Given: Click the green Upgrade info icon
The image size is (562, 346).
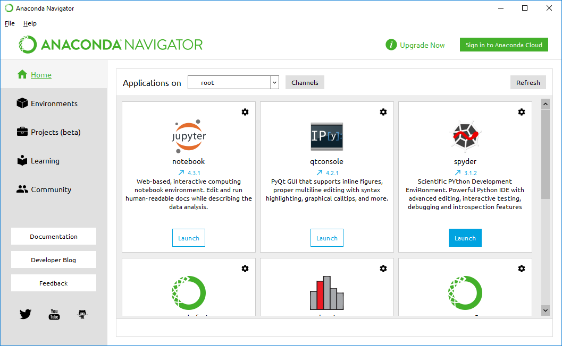Looking at the screenshot, I should tap(391, 45).
